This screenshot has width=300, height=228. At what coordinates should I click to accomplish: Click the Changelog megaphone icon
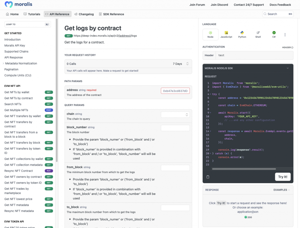point(76,14)
